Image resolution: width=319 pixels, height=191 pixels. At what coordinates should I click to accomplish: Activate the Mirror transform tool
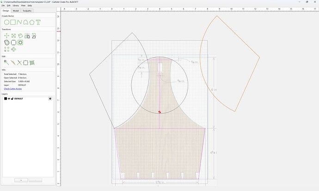click(27, 36)
